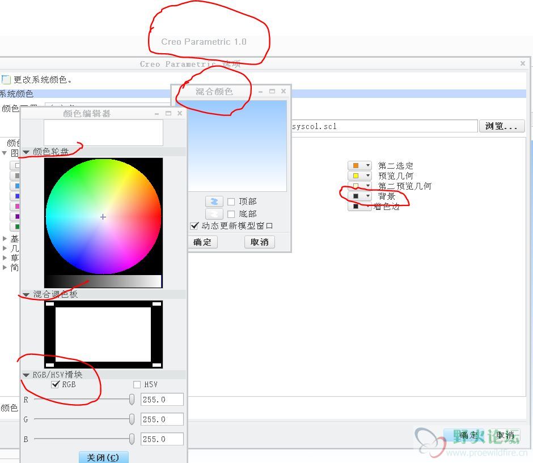Viewport: 533px width, 463px height.
Task: Close the 颜色编辑器 window with X
Action: coord(180,113)
